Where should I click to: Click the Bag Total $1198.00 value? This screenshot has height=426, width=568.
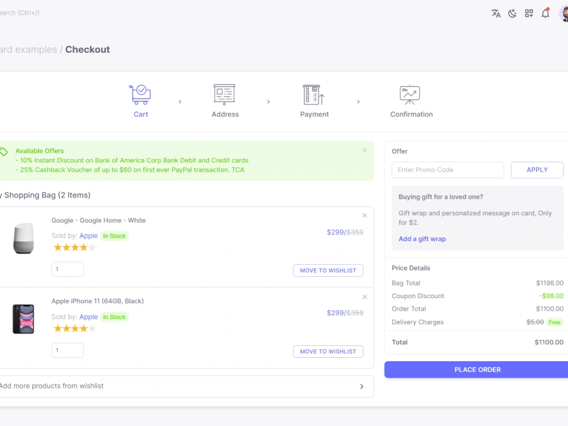pyautogui.click(x=550, y=283)
